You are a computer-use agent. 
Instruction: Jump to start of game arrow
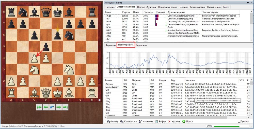tap(39, 107)
